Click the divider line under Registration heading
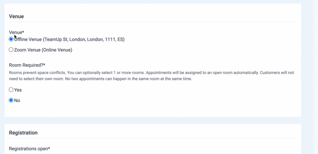Viewport: 318px width, 154px height. click(153, 138)
